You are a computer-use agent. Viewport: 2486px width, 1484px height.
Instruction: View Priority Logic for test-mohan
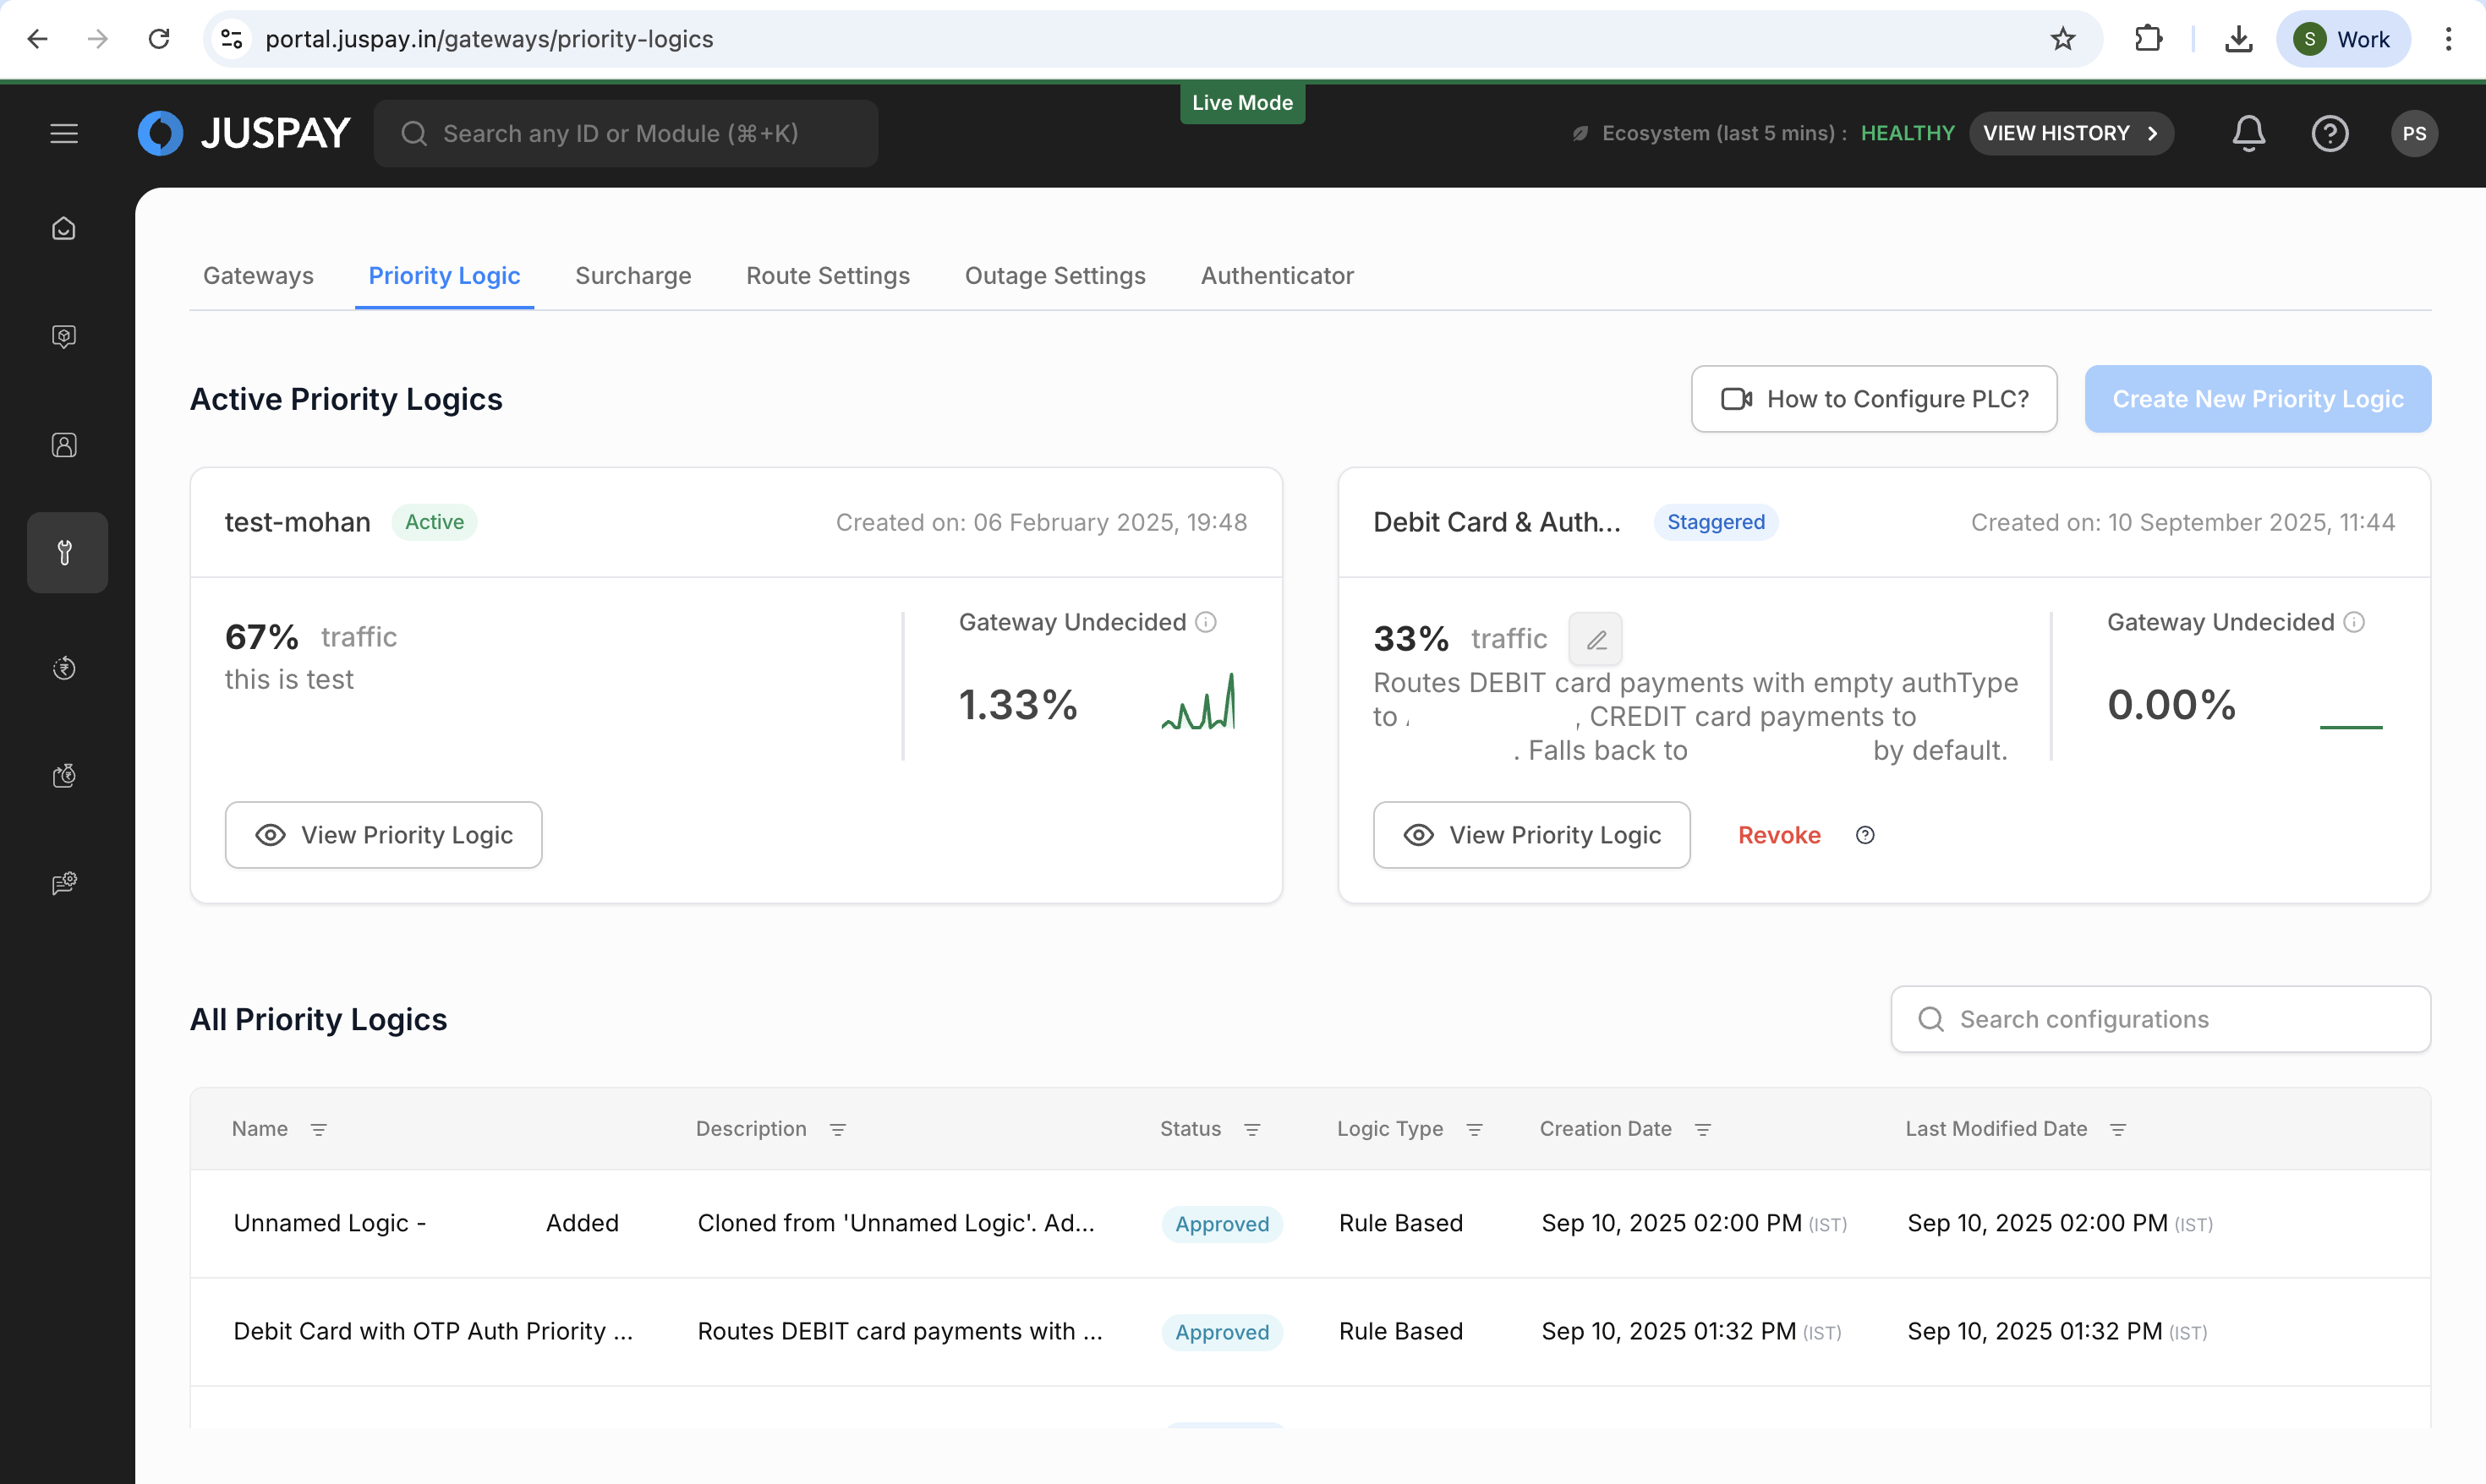(383, 835)
